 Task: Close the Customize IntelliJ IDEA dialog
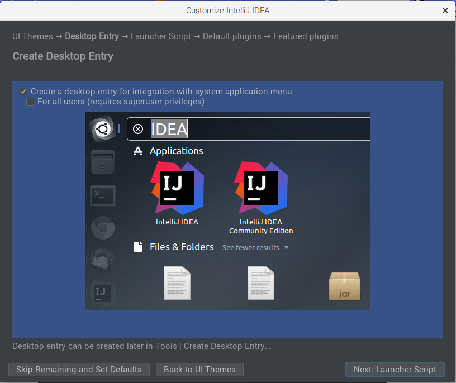[x=445, y=11]
